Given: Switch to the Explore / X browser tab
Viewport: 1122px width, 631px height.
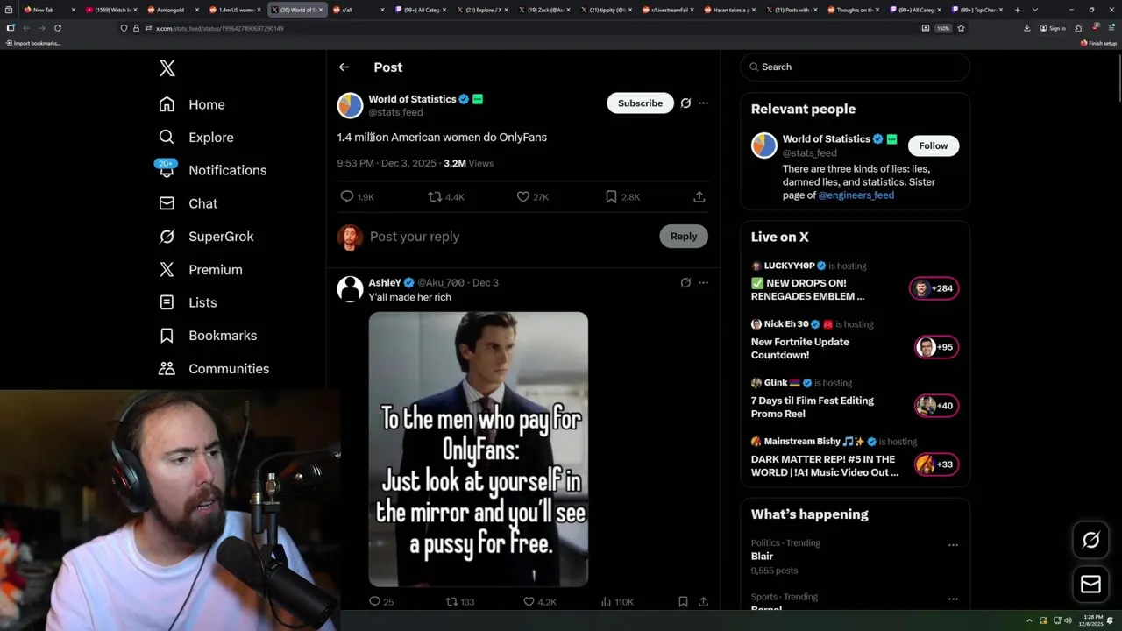Looking at the screenshot, I should pos(482,10).
